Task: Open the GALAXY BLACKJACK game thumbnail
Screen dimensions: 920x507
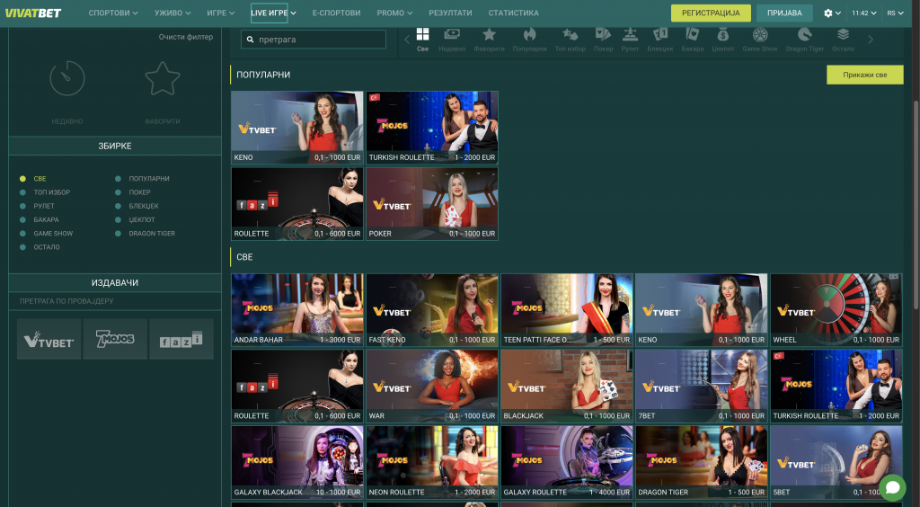Action: (296, 462)
